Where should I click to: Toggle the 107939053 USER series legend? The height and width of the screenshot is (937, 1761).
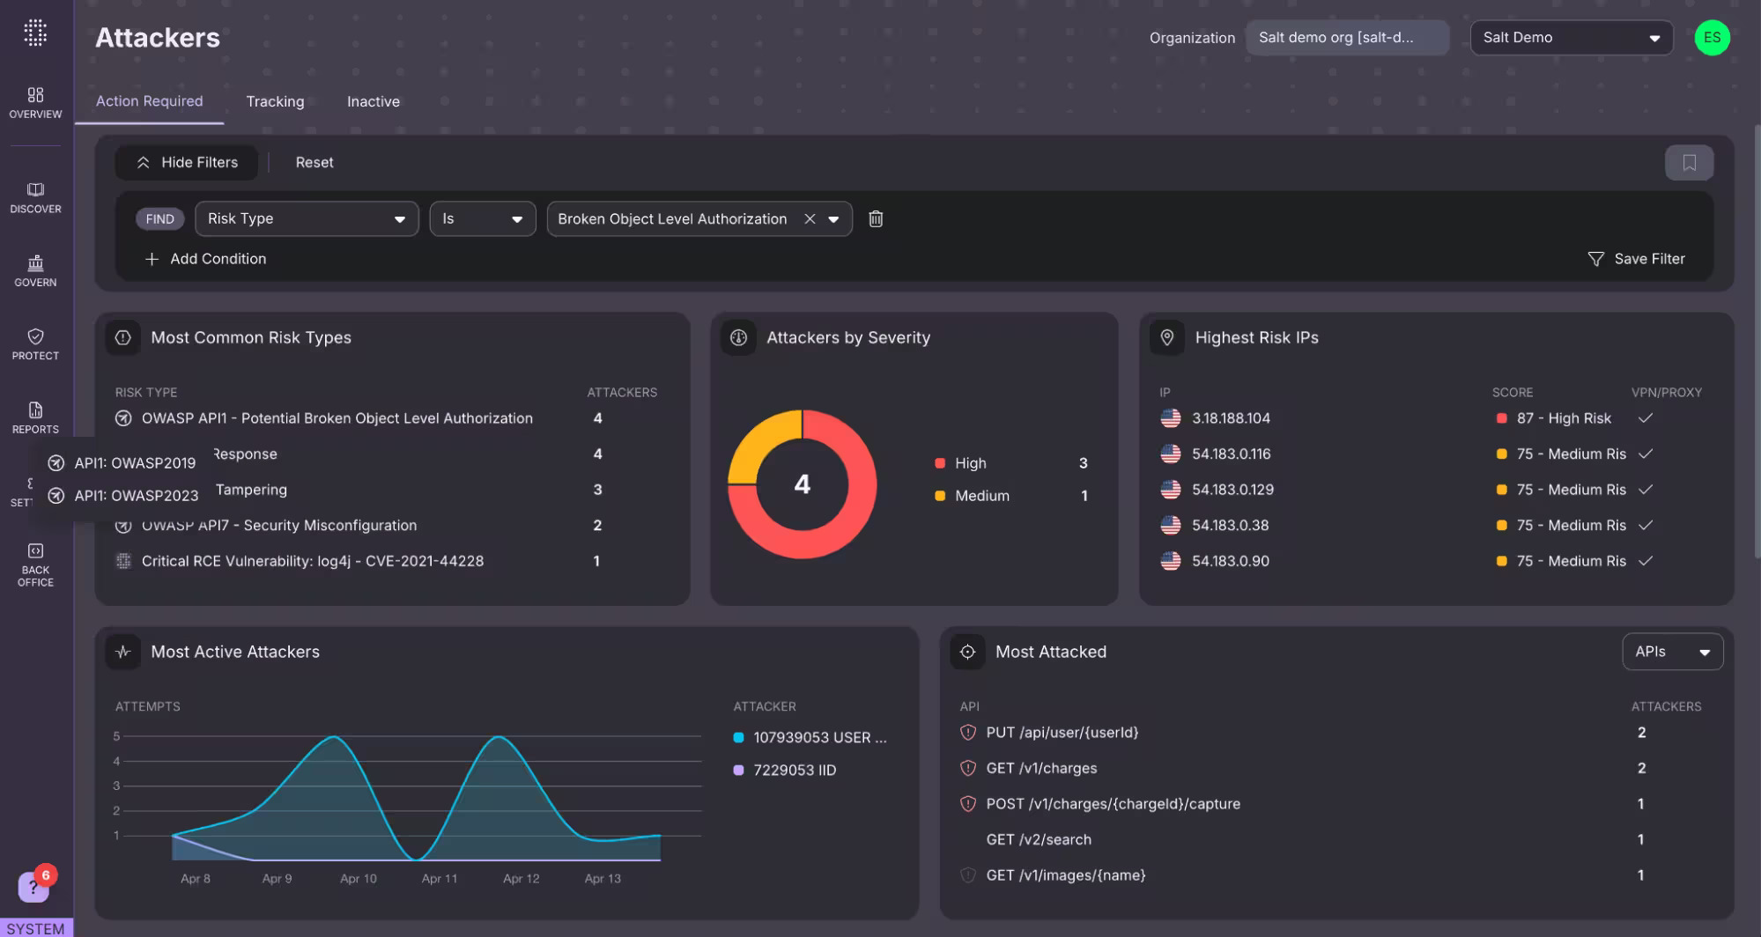(738, 738)
